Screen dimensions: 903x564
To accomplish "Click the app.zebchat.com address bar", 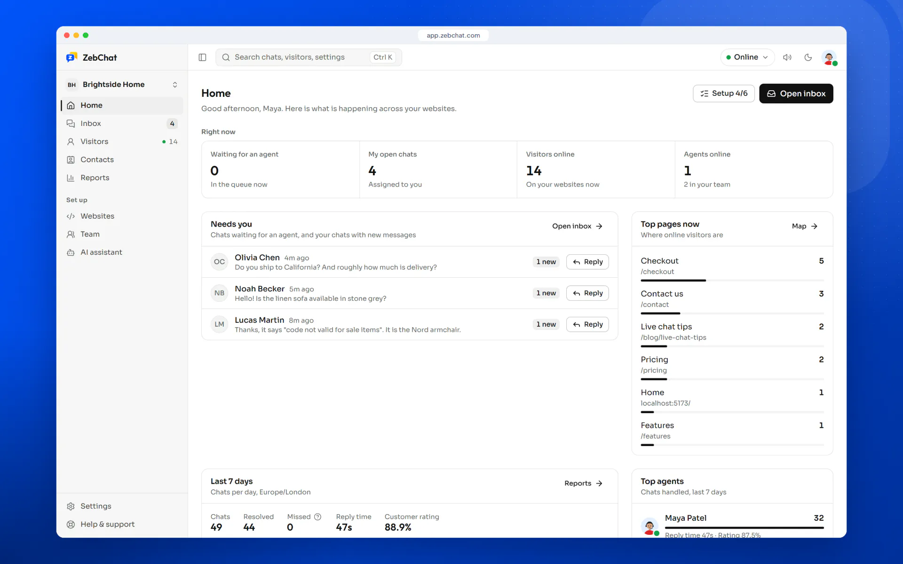I will (x=453, y=35).
